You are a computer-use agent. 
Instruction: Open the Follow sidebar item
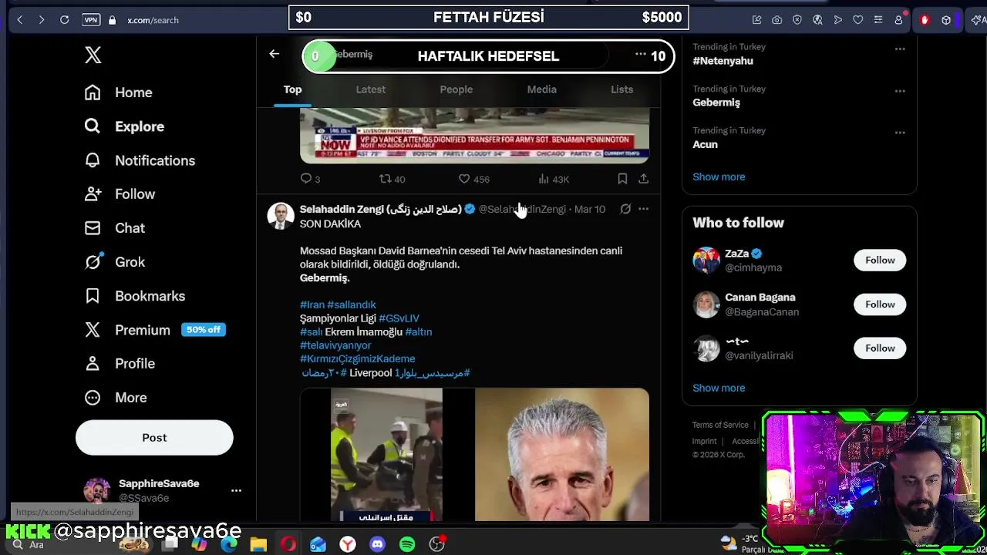(x=120, y=194)
